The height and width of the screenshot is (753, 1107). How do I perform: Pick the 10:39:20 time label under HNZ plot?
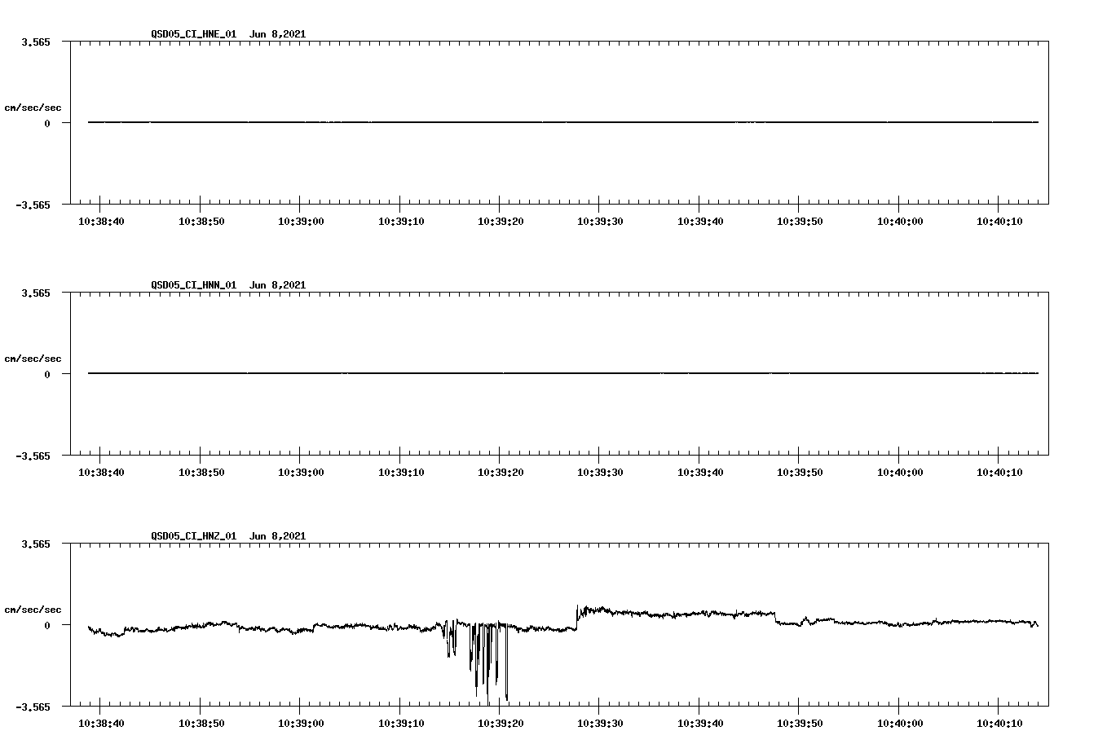pos(501,724)
